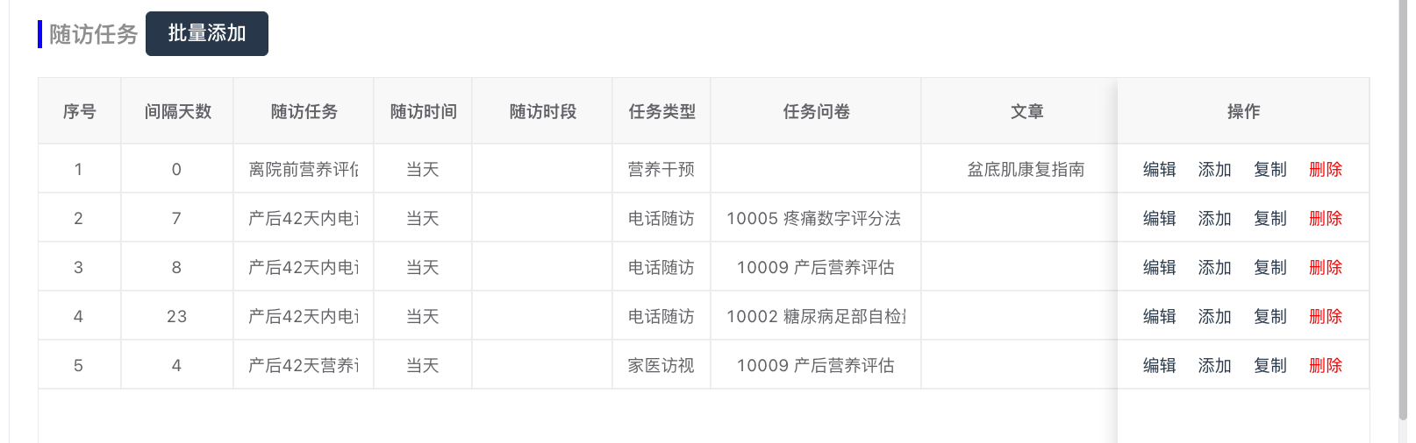The width and height of the screenshot is (1416, 443).
Task: Add a task after row 2
Action: click(x=1214, y=218)
